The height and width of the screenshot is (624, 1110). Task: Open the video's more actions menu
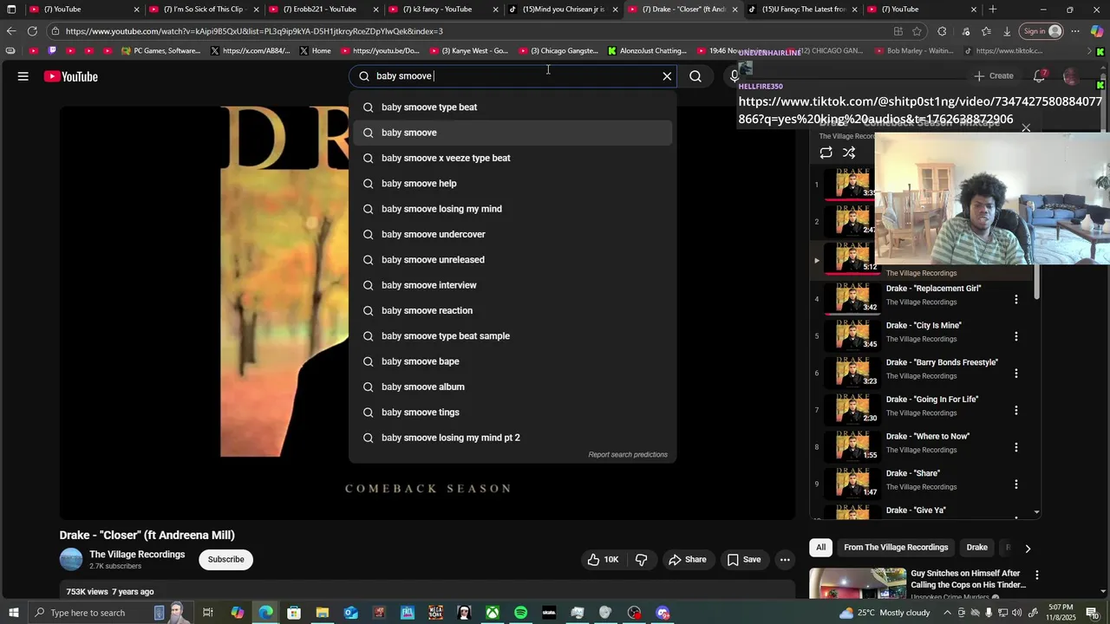785,560
